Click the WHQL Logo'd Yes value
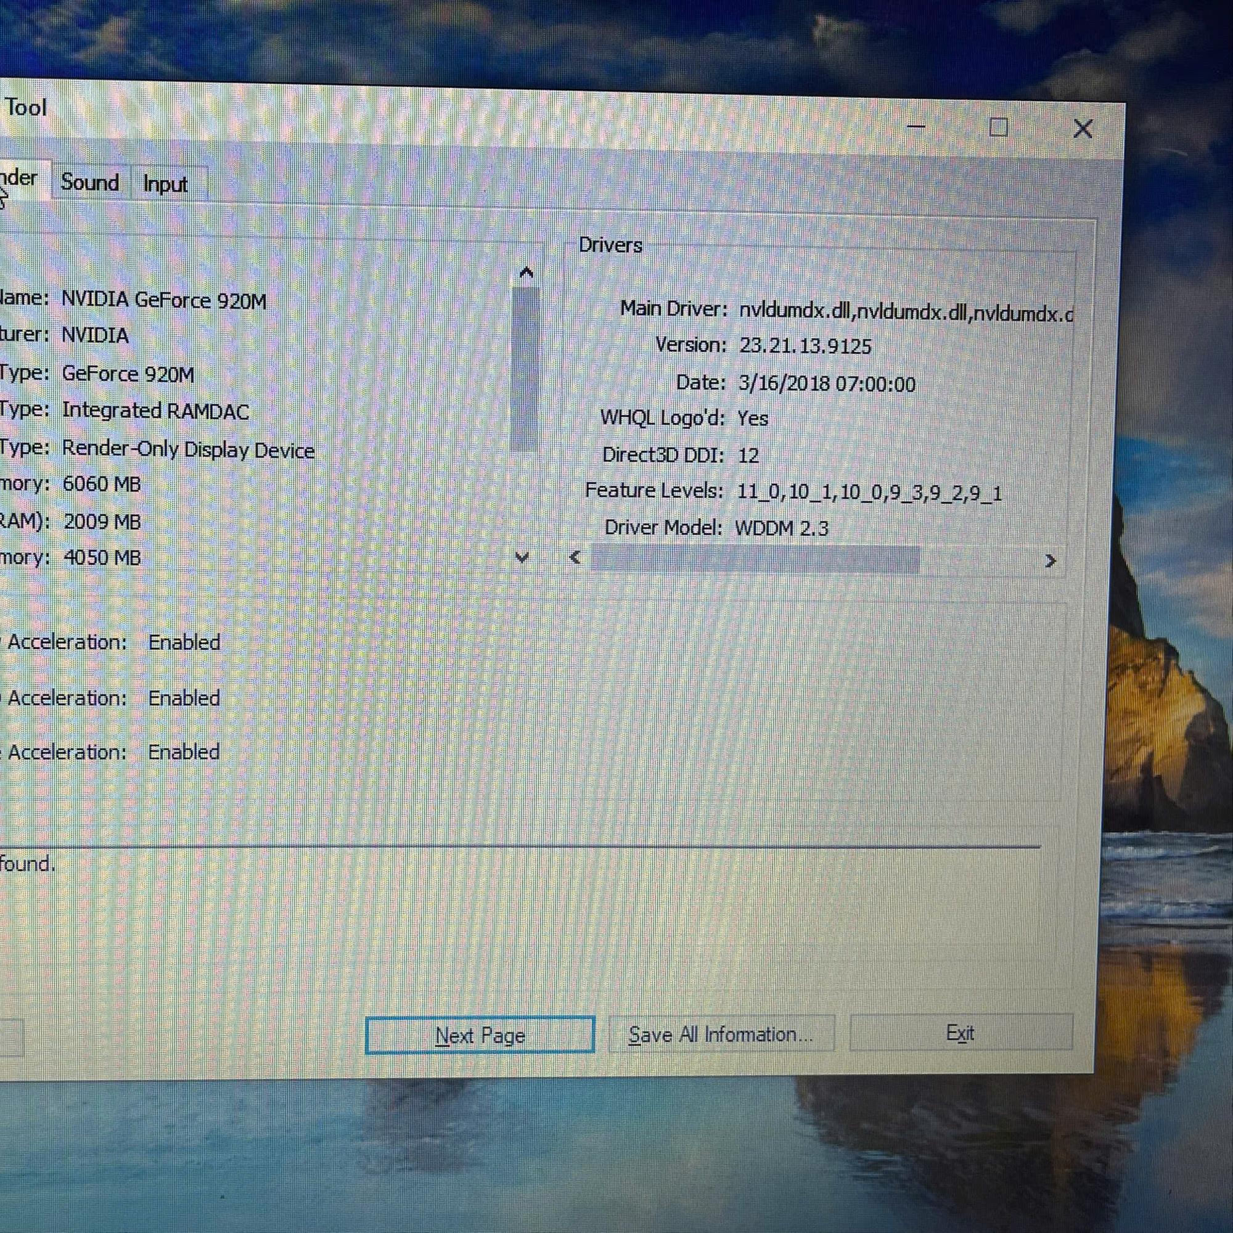Image resolution: width=1233 pixels, height=1233 pixels. point(753,419)
